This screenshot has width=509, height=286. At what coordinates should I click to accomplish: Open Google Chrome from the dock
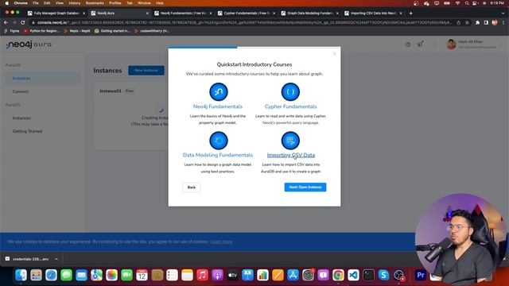click(338, 275)
